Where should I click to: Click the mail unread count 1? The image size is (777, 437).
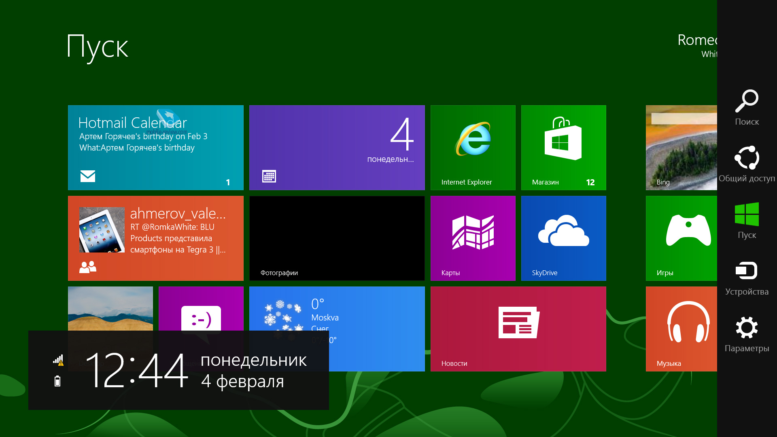pos(228,182)
